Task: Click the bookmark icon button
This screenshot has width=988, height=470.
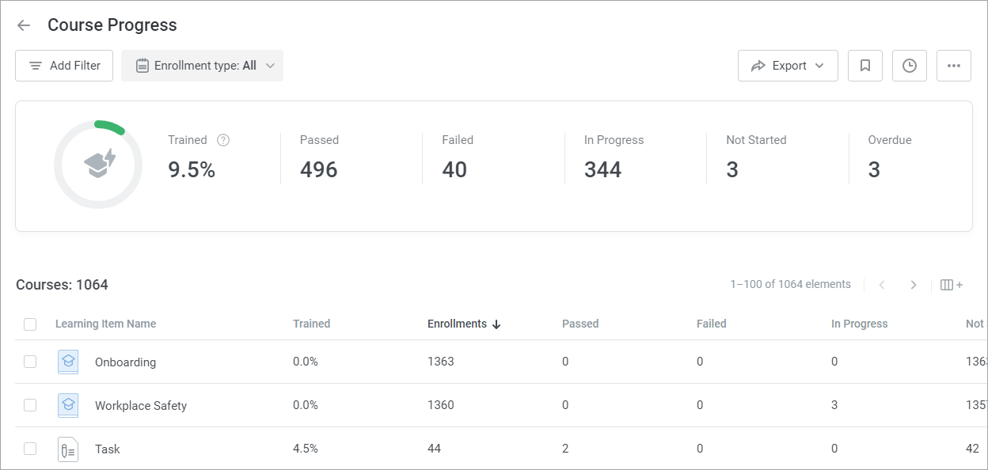Action: 865,66
